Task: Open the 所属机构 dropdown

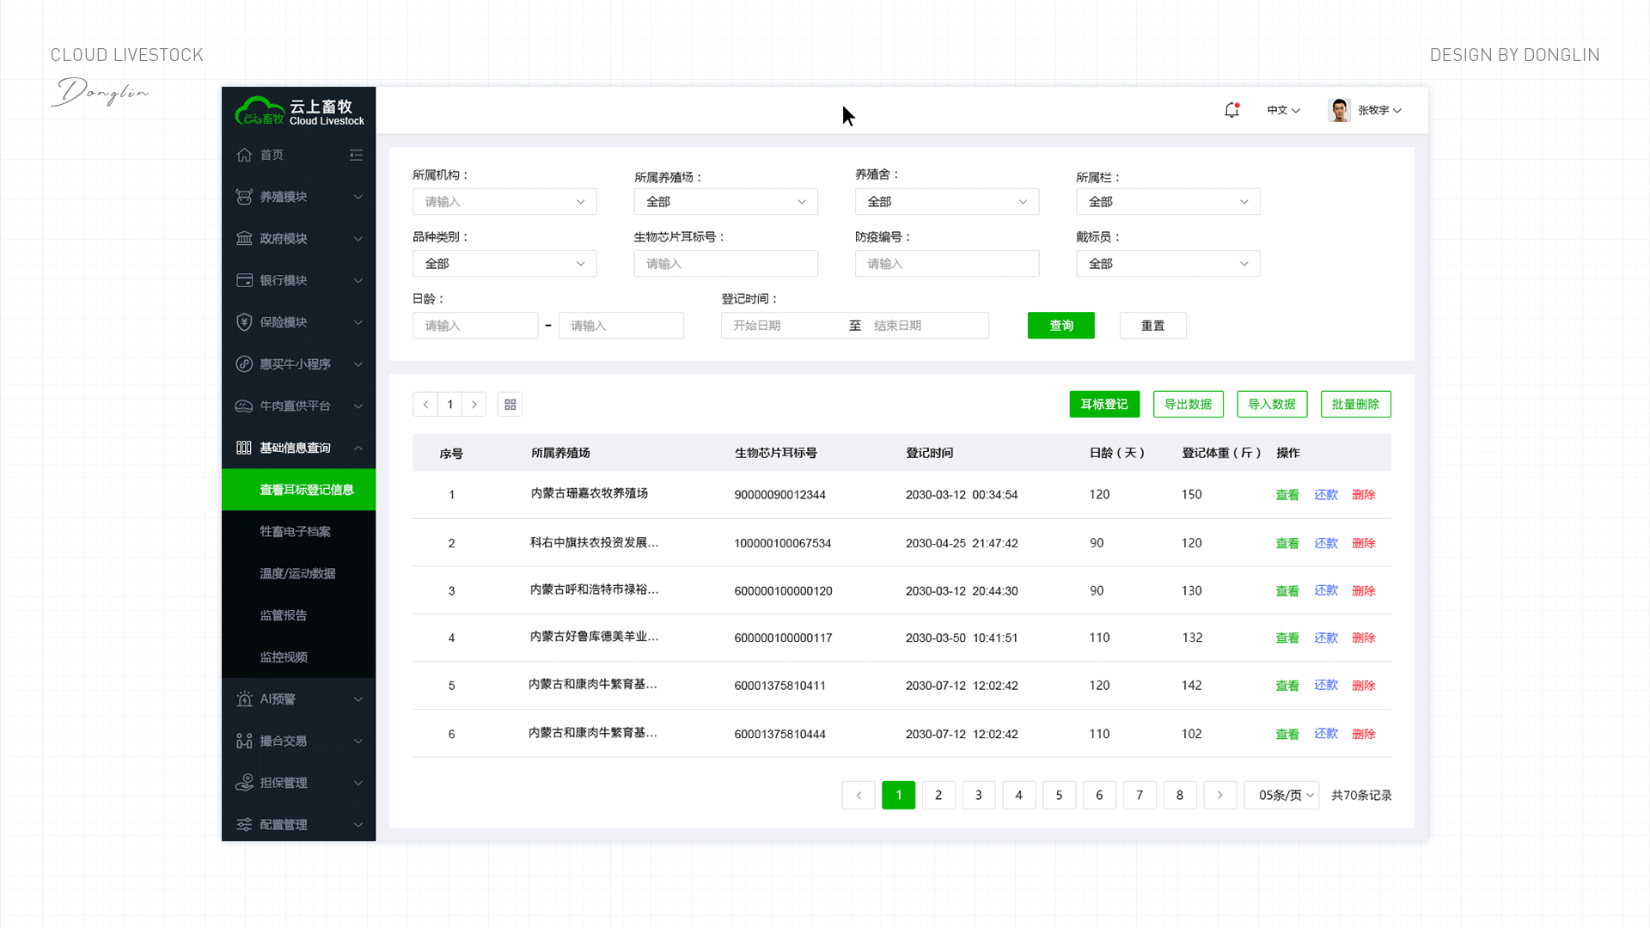Action: point(504,202)
